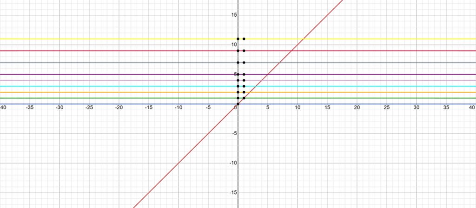The width and height of the screenshot is (476, 208).
Task: Click the x-axis label -5
Action: [x=208, y=107]
